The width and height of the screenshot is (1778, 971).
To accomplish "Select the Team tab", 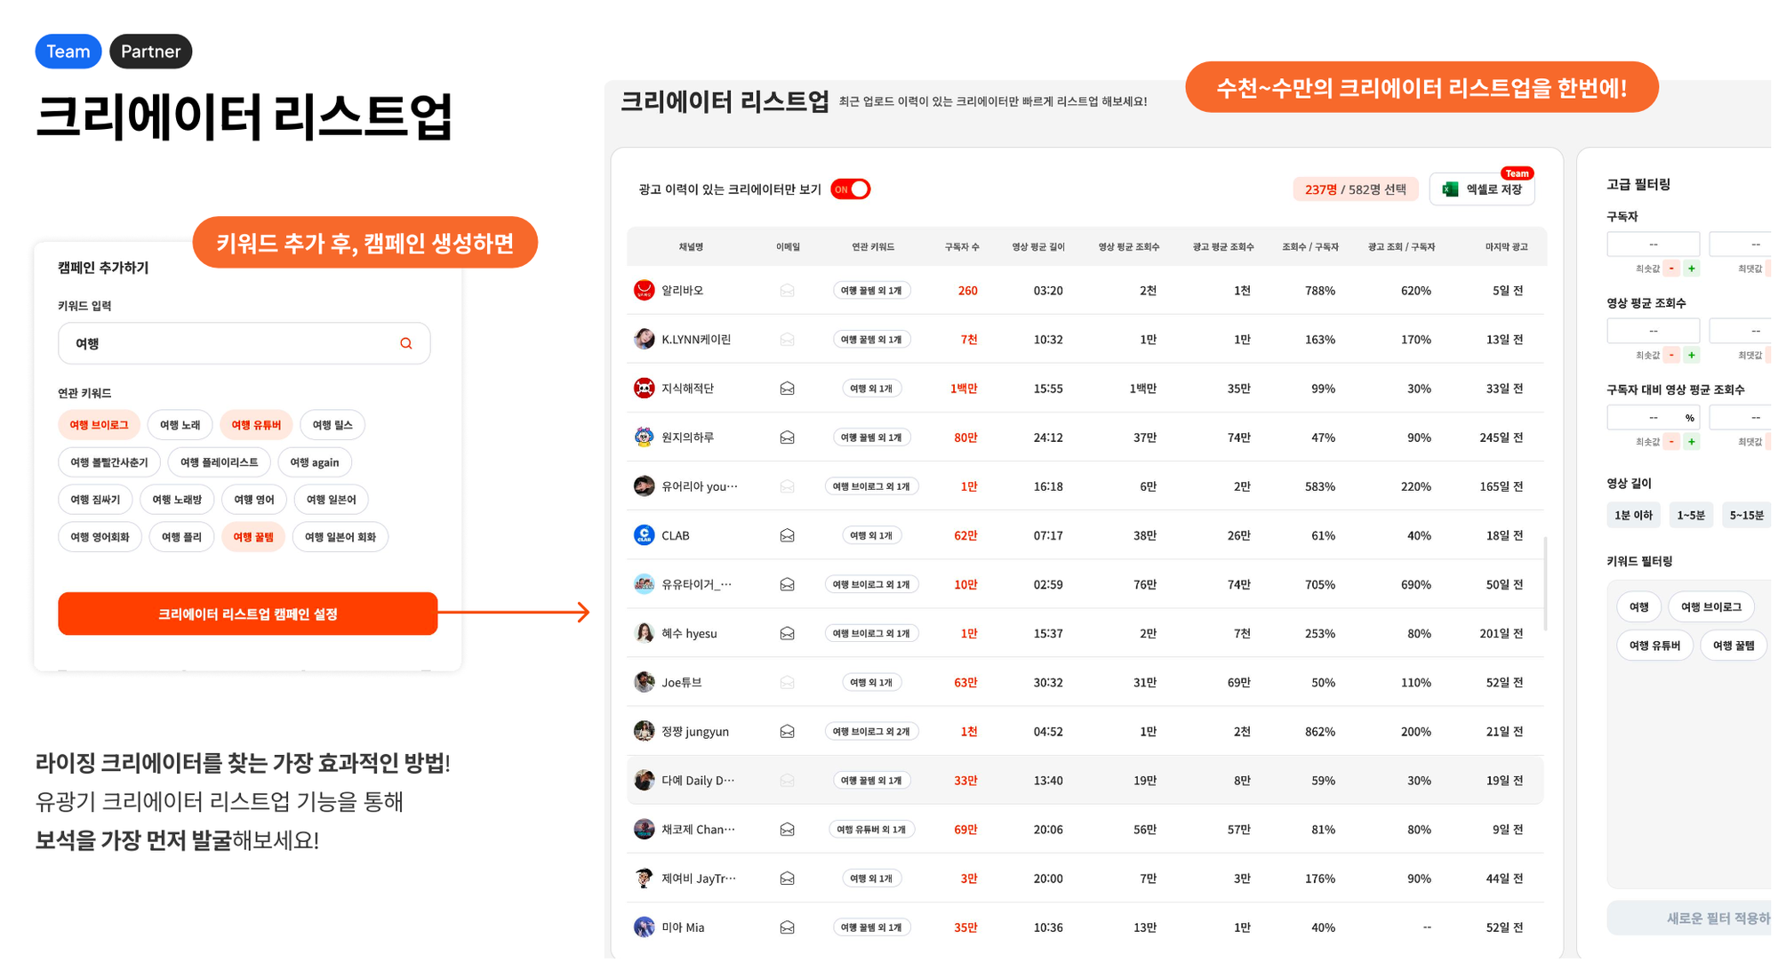I will point(68,51).
